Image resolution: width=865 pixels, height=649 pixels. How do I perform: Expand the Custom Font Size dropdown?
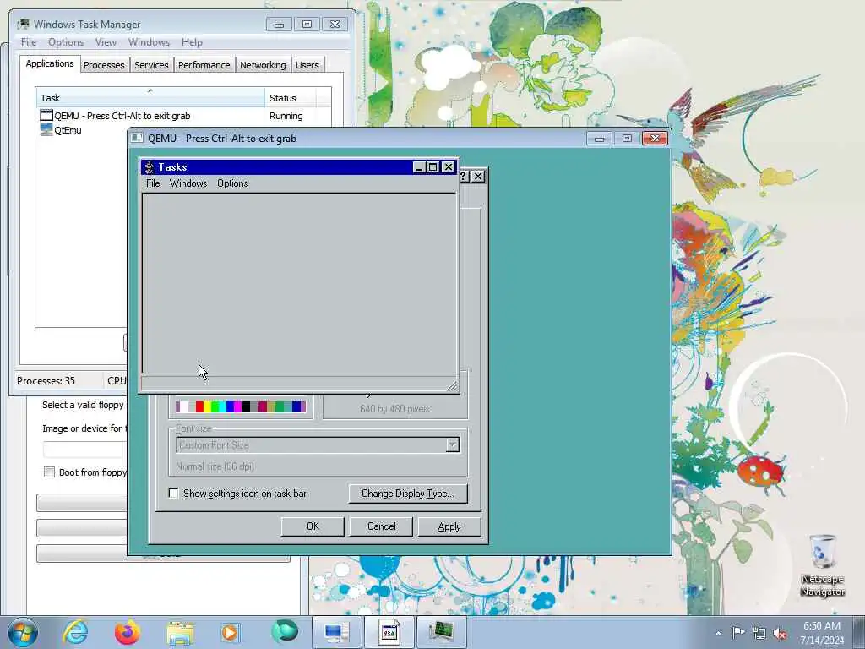pos(453,444)
